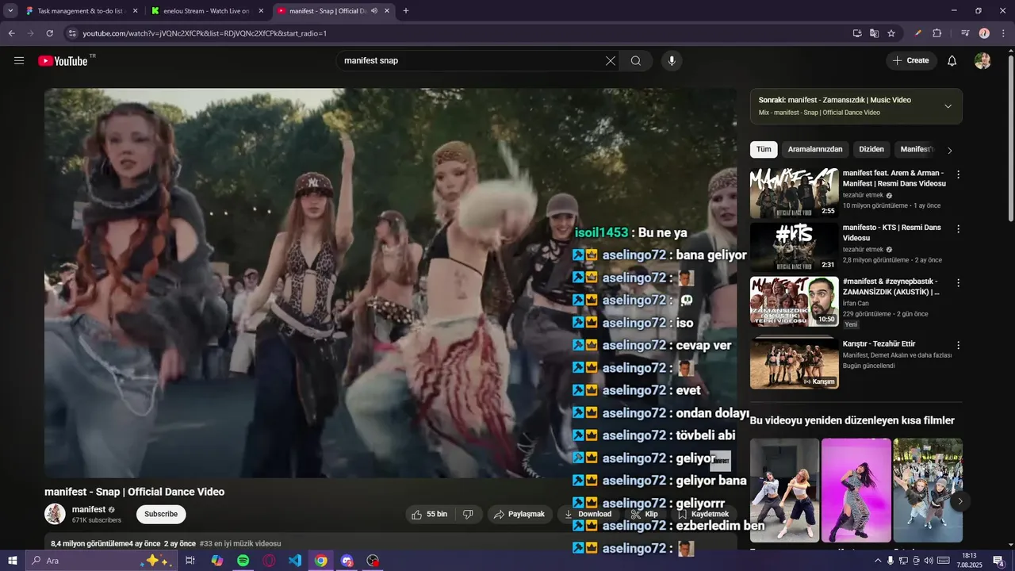Start voice search with microphone icon
This screenshot has height=571, width=1015.
672,60
